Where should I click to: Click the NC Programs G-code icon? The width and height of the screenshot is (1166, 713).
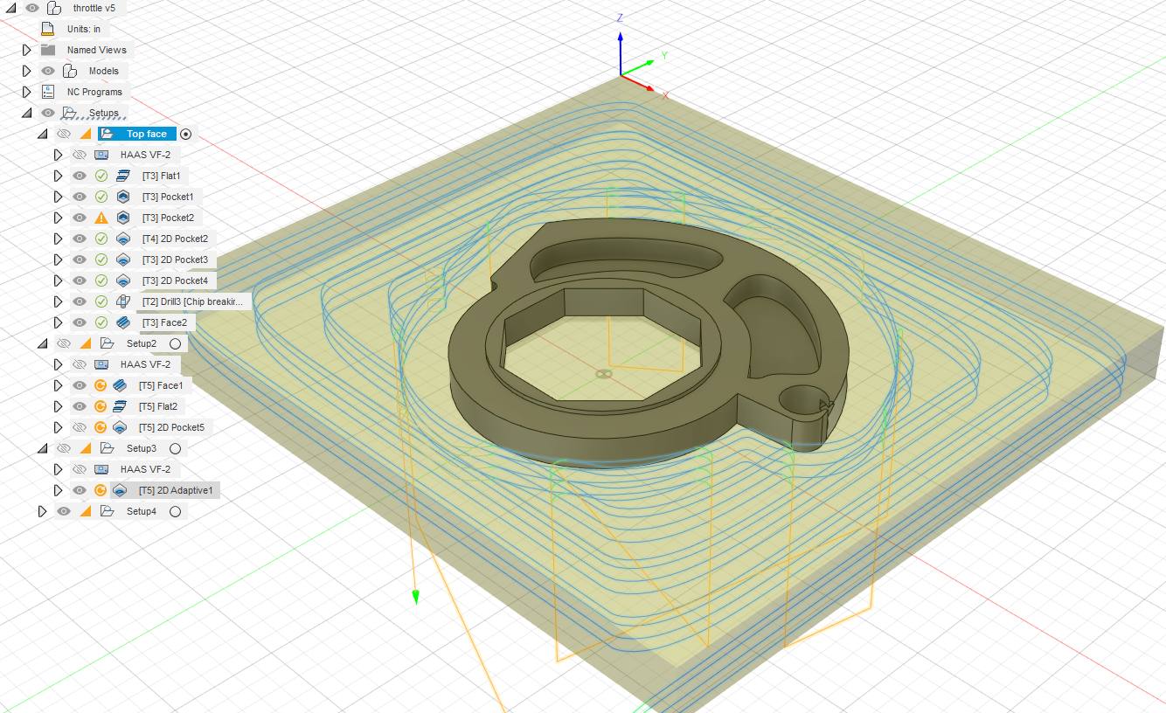[x=48, y=92]
